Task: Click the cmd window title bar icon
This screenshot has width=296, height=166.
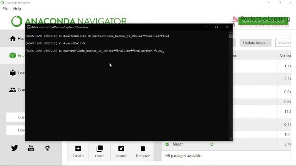Action: (29, 27)
